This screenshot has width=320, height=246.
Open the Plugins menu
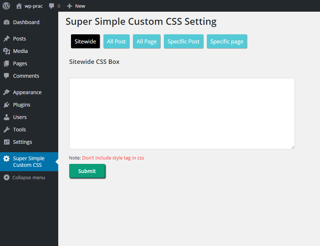point(21,105)
